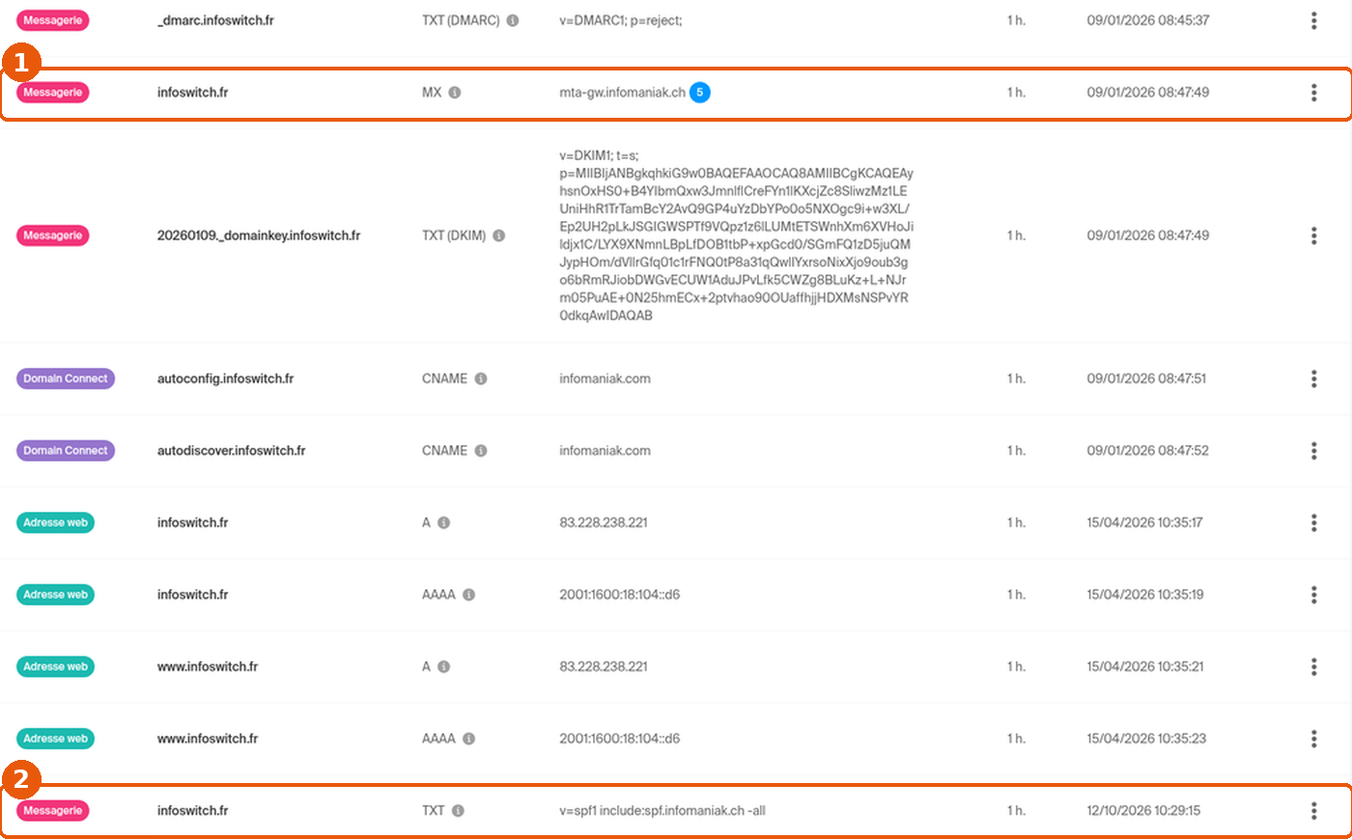Viewport: 1352px width, 840px height.
Task: Click info icon beside SPF TXT type
Action: (458, 811)
